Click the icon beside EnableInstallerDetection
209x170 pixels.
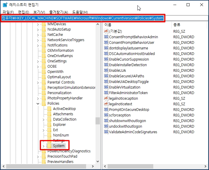(x=106, y=65)
